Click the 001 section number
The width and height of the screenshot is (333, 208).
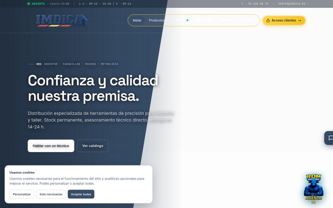coord(39,64)
